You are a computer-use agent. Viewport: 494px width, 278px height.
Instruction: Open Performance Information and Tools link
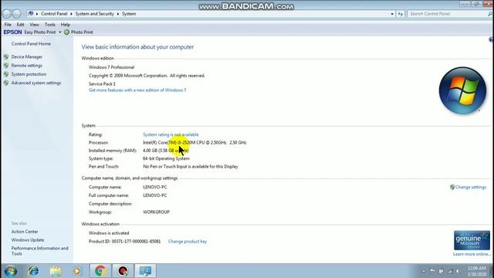click(x=39, y=251)
